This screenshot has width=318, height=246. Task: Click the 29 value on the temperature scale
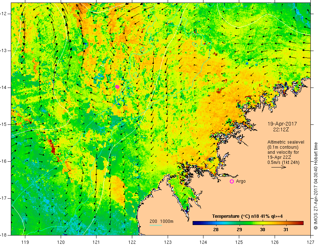(x=239, y=230)
